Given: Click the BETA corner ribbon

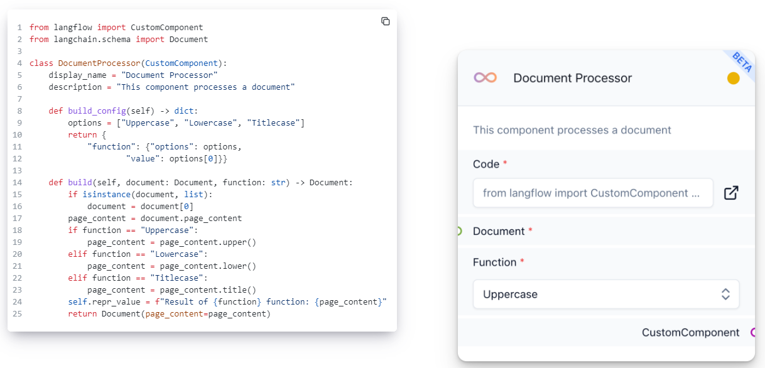Looking at the screenshot, I should 741,61.
